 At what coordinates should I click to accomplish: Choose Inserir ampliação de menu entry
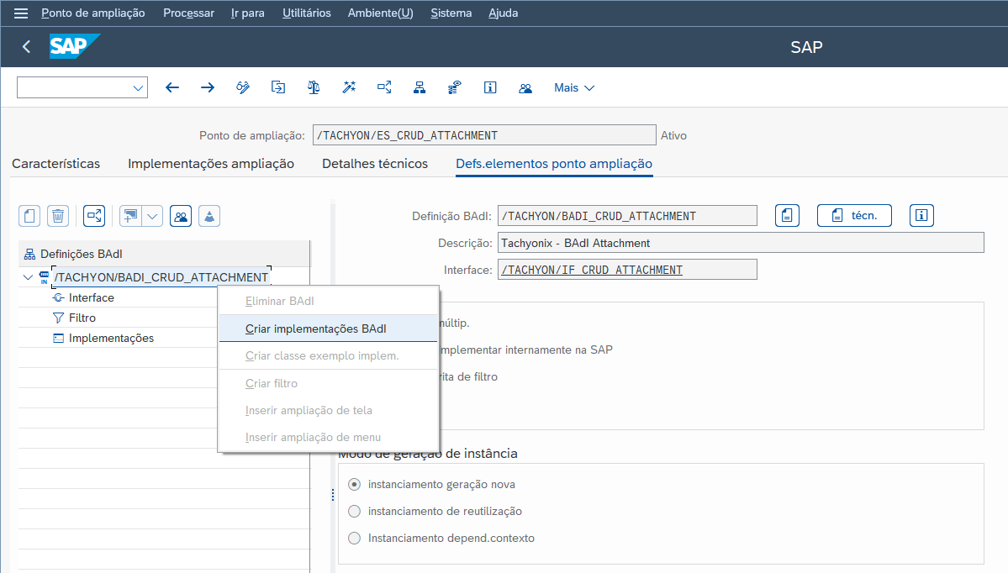click(x=328, y=438)
